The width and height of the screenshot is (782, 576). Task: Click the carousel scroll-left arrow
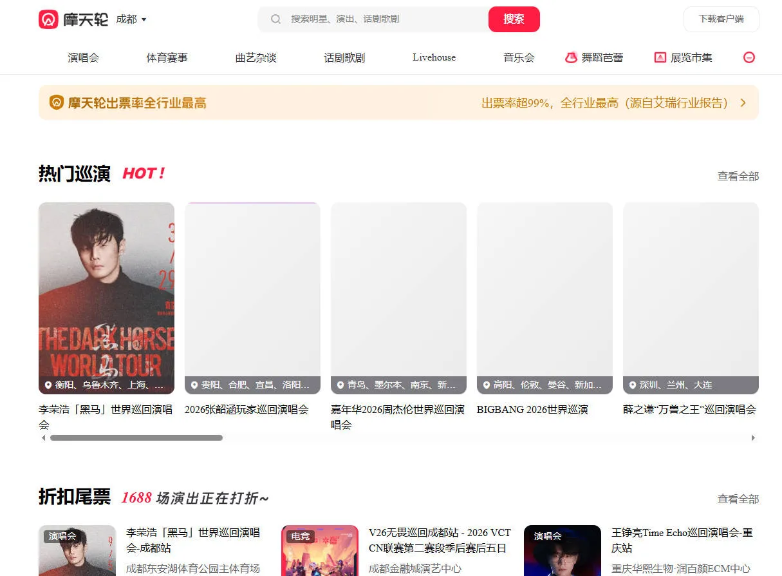43,437
